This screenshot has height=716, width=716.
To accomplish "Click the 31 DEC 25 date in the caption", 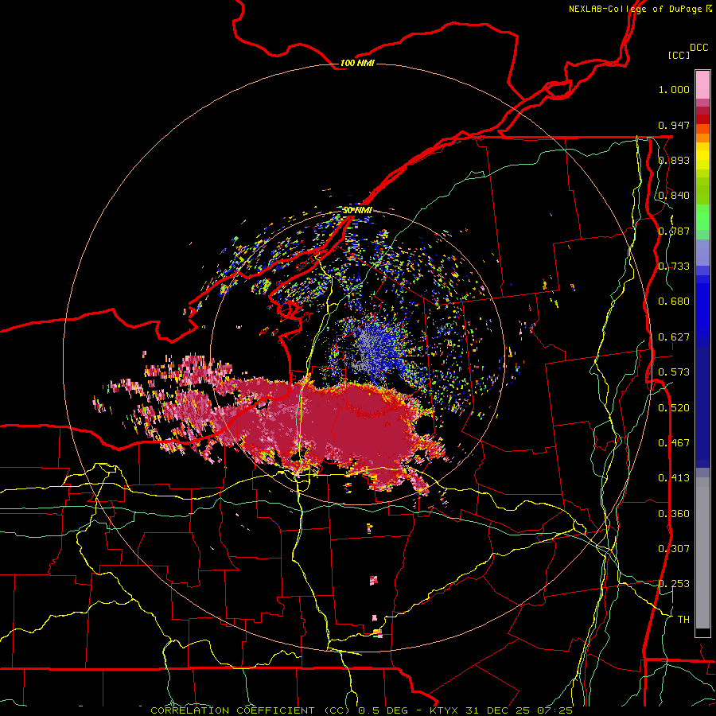I will [x=498, y=710].
